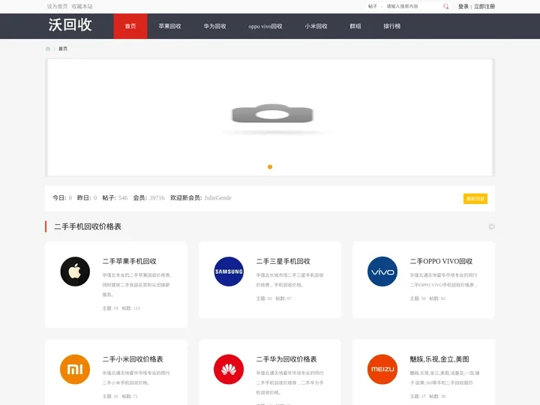The height and width of the screenshot is (405, 540).
Task: Open the Samsung logo forum icon
Action: (229, 271)
